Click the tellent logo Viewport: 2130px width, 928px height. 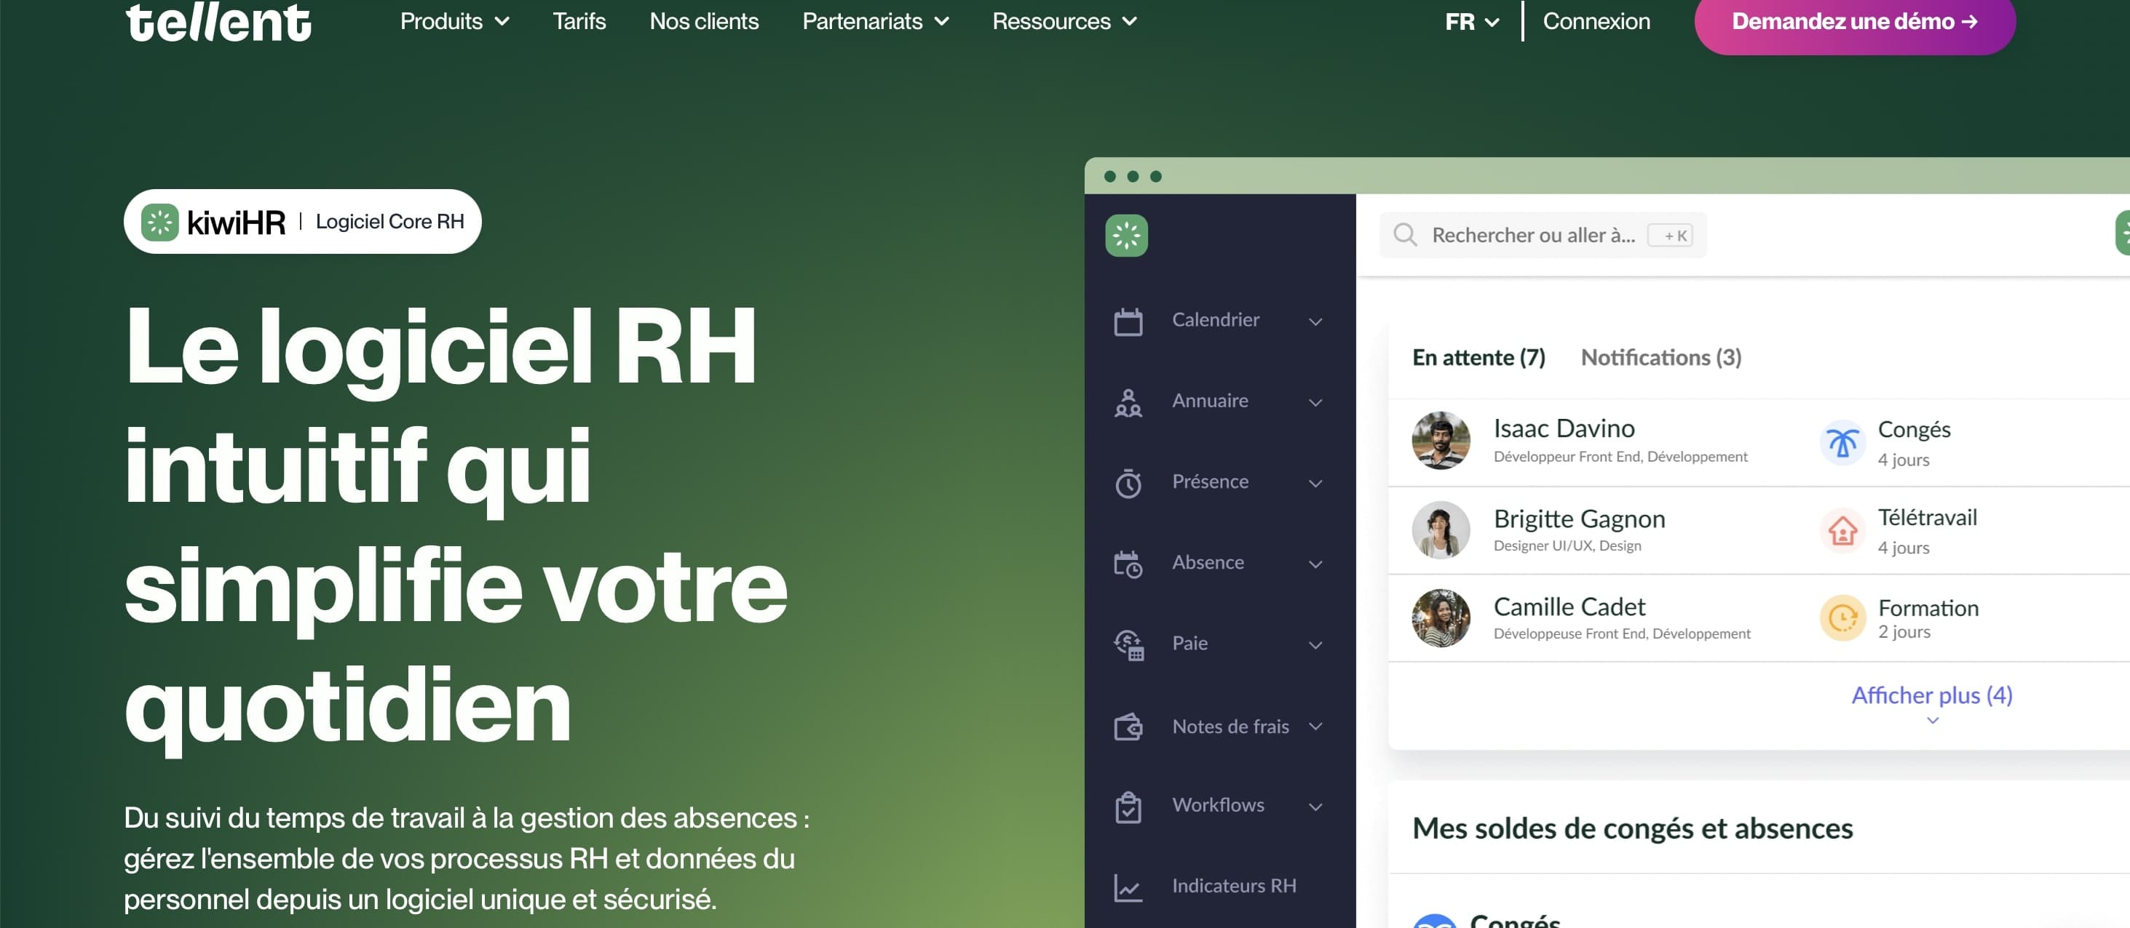tap(218, 22)
